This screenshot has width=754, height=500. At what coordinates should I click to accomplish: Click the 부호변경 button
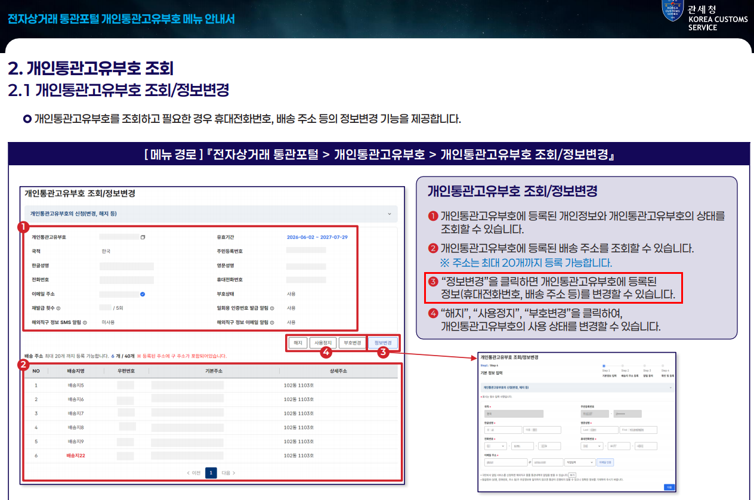point(352,343)
